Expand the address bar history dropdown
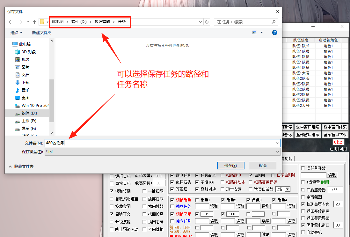 200,22
